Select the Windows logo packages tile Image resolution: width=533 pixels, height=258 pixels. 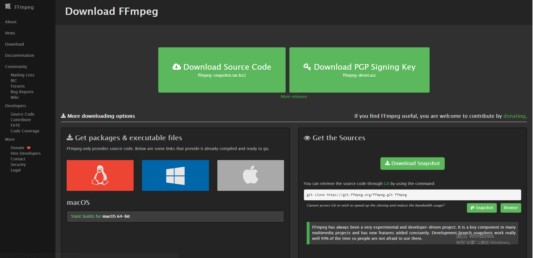pyautogui.click(x=175, y=175)
